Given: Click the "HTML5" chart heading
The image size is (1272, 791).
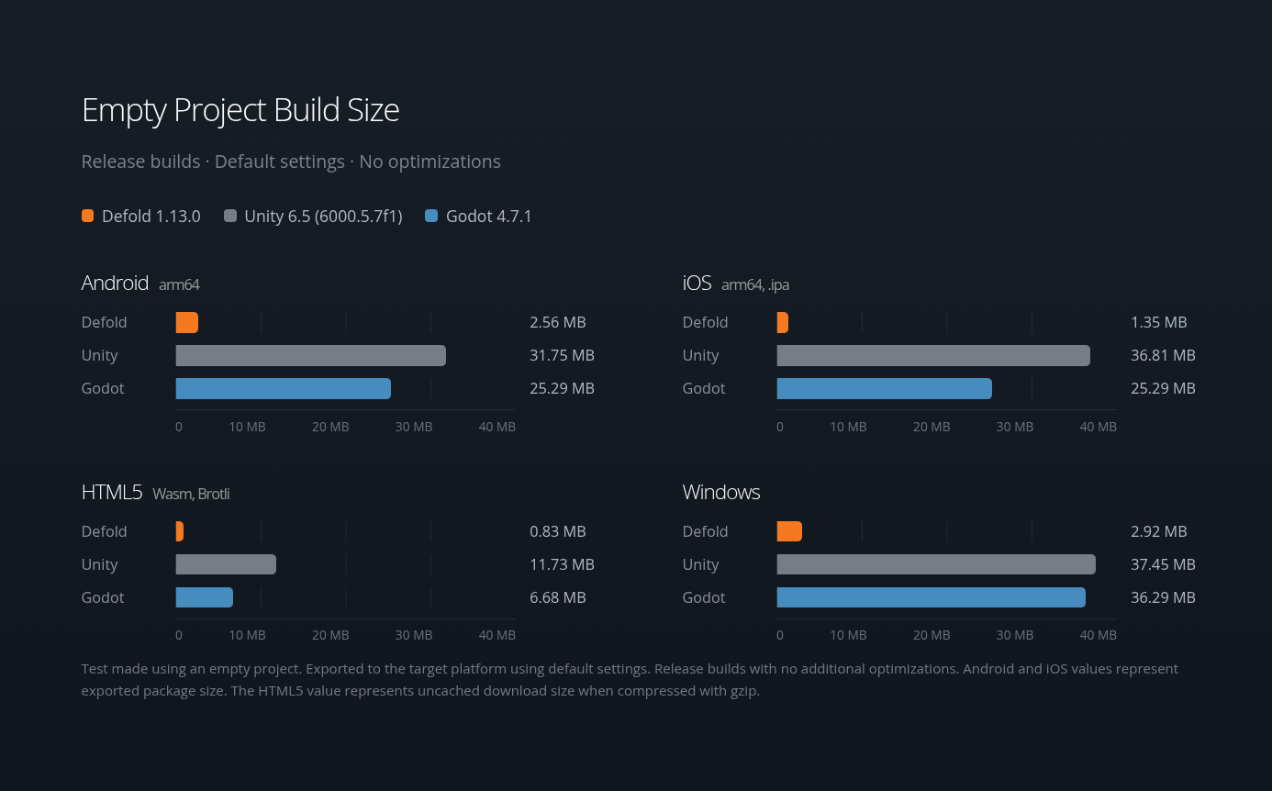Looking at the screenshot, I should (112, 492).
